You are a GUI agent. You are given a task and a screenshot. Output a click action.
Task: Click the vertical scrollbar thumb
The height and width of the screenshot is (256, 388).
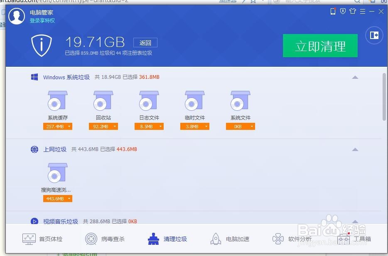coord(384,97)
